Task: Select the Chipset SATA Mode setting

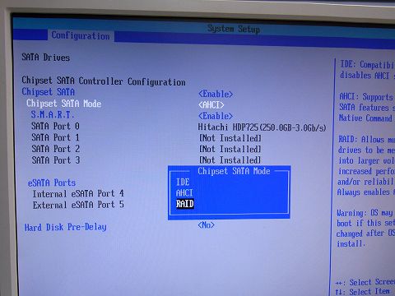Action: tap(64, 104)
